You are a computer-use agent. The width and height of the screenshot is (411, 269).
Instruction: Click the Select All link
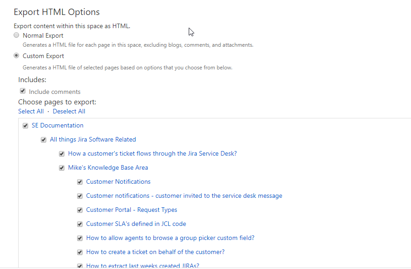click(31, 111)
